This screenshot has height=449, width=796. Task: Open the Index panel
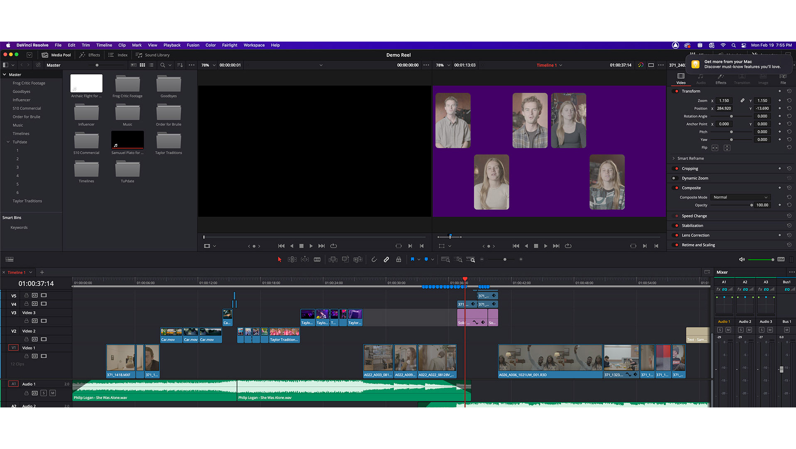pos(118,55)
